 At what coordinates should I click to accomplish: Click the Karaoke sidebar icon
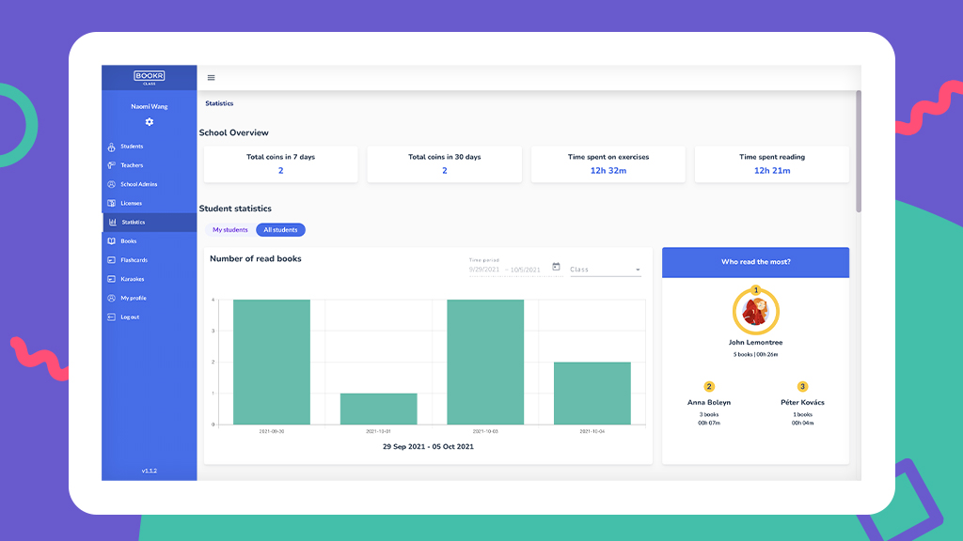coord(111,279)
